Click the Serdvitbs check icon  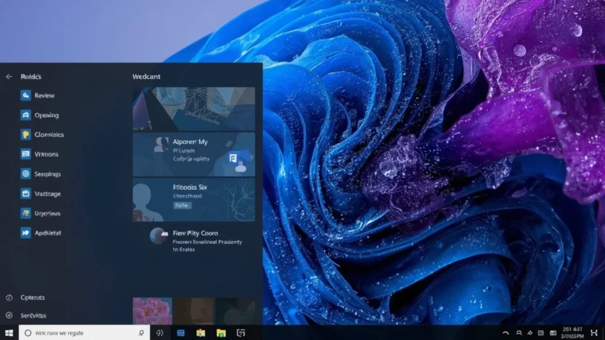point(9,315)
